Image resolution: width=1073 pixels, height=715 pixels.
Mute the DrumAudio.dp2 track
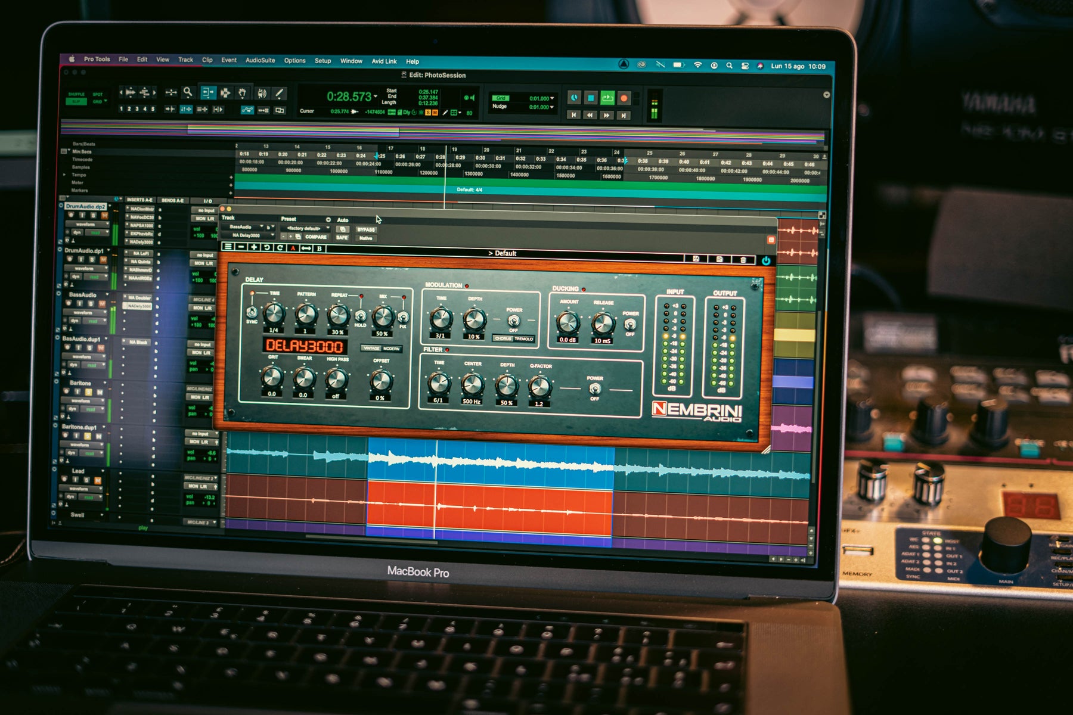pyautogui.click(x=104, y=215)
